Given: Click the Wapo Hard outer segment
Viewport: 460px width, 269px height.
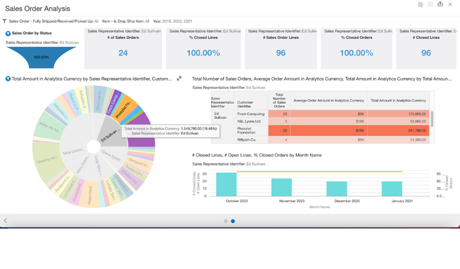Looking at the screenshot, I should click(x=90, y=195).
